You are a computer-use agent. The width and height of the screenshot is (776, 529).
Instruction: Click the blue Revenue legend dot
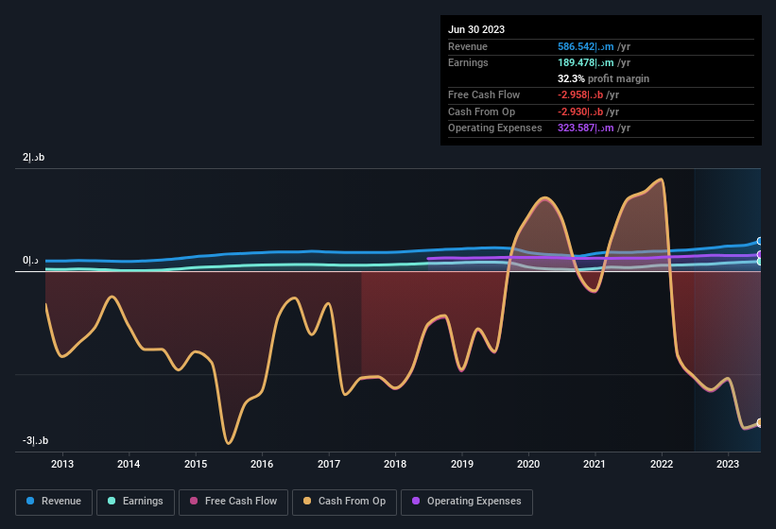click(31, 501)
